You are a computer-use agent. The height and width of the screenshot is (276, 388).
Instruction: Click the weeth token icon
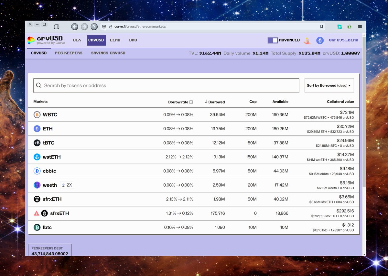37,185
